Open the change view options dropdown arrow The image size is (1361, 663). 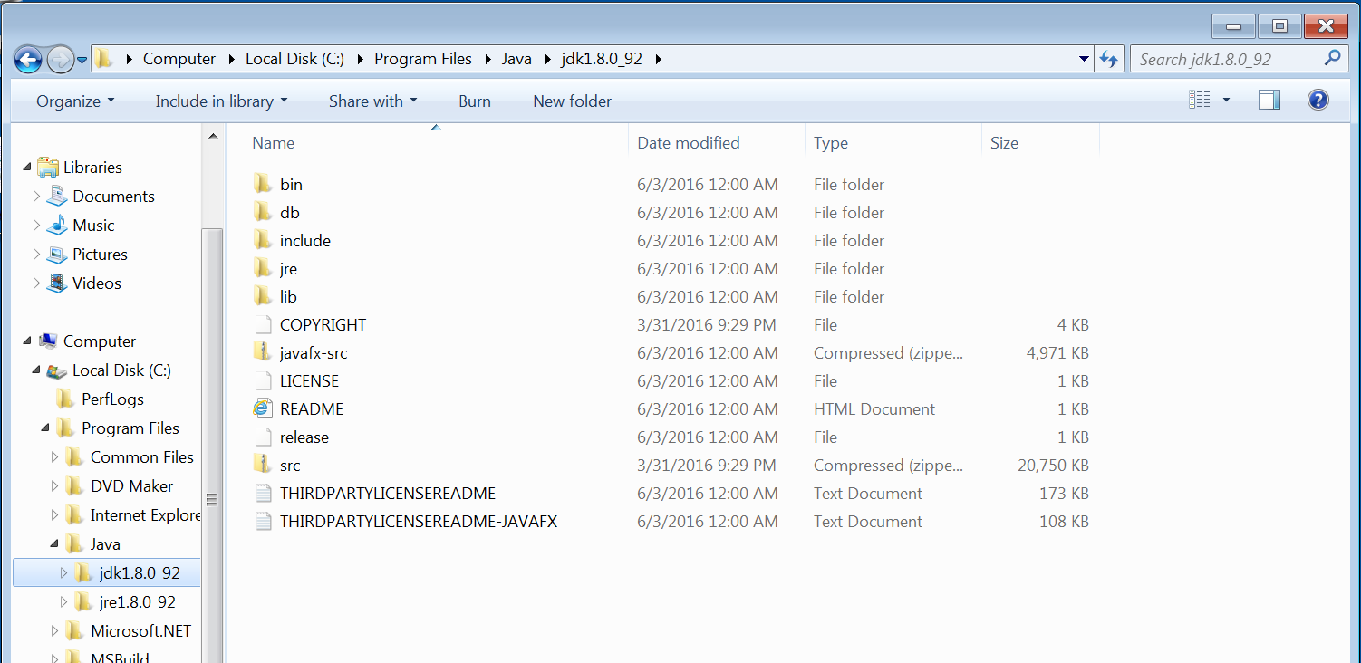coord(1226,101)
